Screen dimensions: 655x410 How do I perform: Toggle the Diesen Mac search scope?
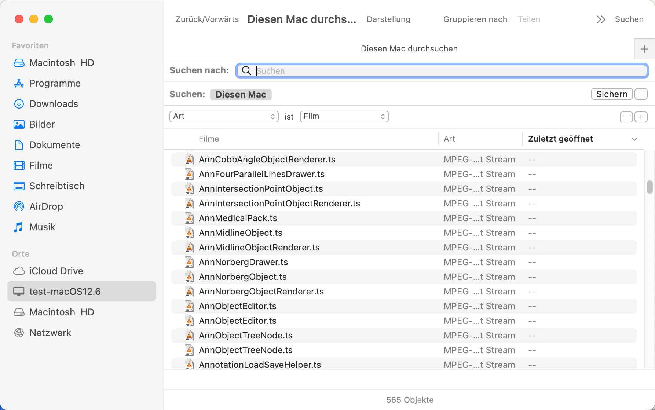241,95
